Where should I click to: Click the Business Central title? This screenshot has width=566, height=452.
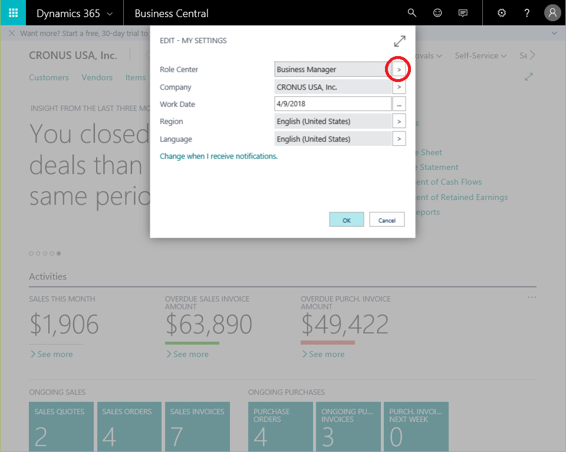click(172, 14)
